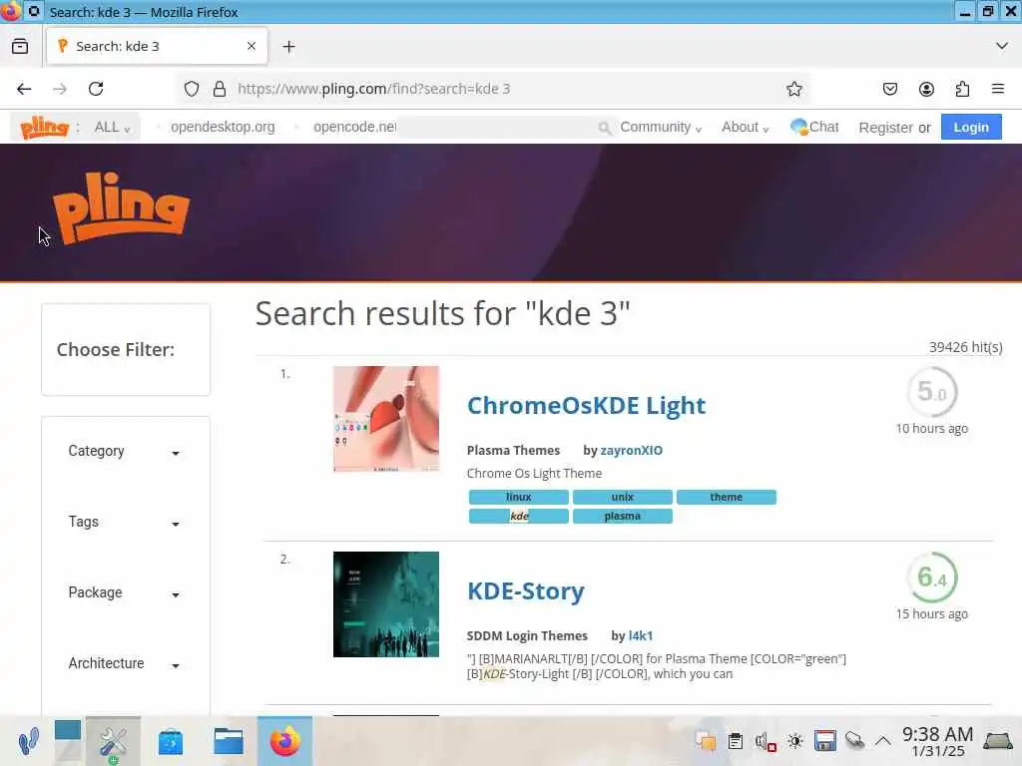The image size is (1022, 766).
Task: Open the clipboard tray icon
Action: [x=736, y=741]
